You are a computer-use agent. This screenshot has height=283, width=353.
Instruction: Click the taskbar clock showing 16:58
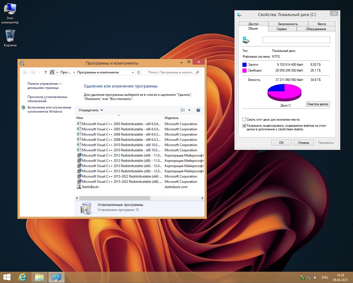click(x=341, y=277)
